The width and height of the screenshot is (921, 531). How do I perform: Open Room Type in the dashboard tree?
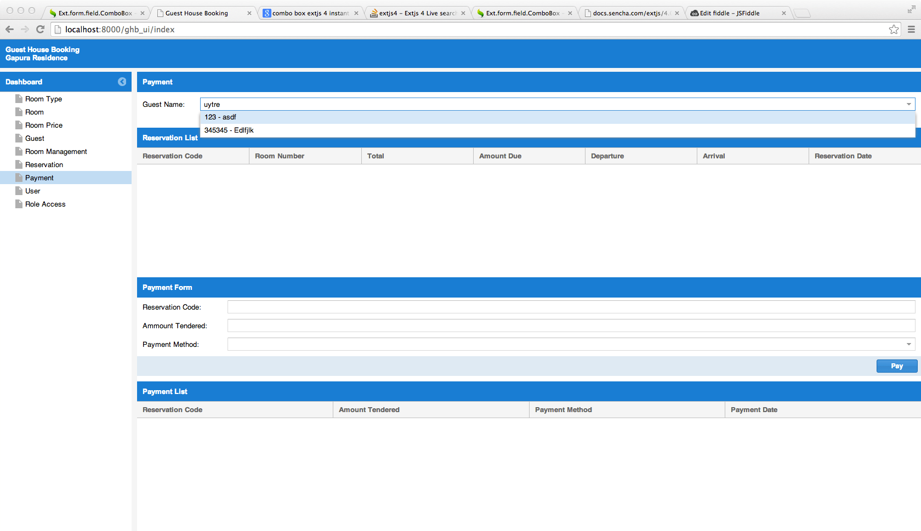click(43, 99)
